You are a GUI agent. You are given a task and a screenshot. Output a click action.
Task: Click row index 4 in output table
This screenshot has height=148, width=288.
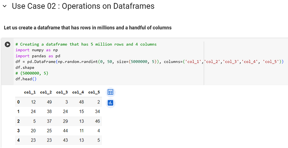pyautogui.click(x=19, y=140)
